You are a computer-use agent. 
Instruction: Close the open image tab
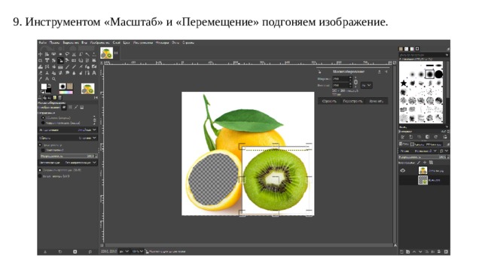pyautogui.click(x=116, y=53)
